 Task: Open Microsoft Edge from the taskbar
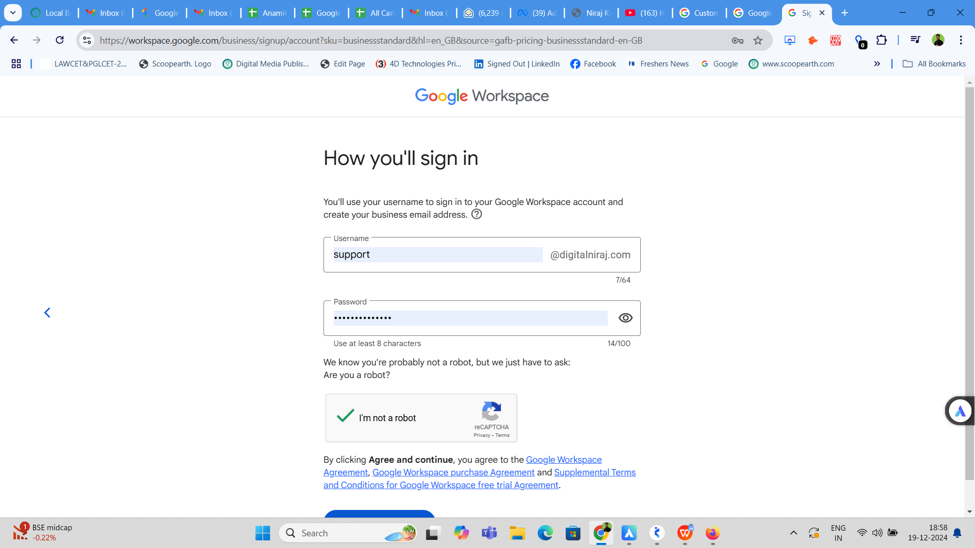pyautogui.click(x=545, y=533)
